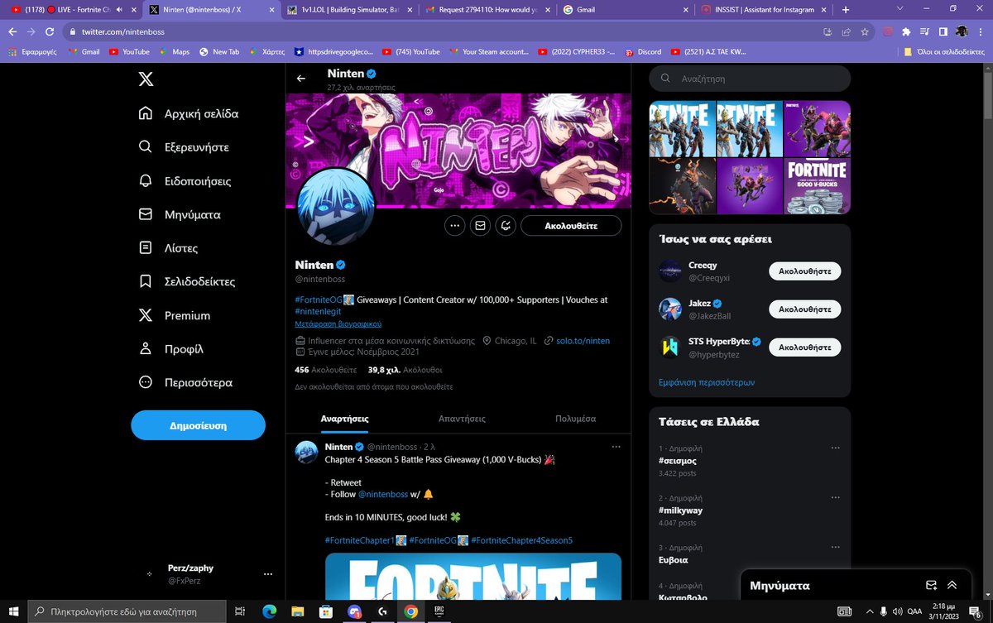Image resolution: width=993 pixels, height=623 pixels.
Task: Select the Αναρτήσεις tab
Action: [x=344, y=419]
